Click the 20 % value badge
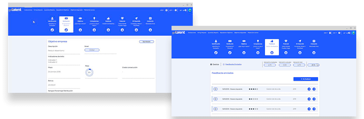Image resolution: width=364 pixels, height=119 pixels. (313, 65)
